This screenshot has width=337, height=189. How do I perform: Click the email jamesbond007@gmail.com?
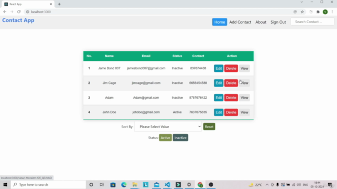tap(146, 68)
